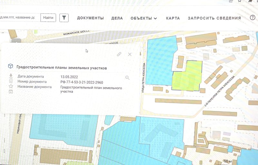258x165 pixels.
Task: Click the 50 м map scale indicator
Action: click(x=228, y=161)
